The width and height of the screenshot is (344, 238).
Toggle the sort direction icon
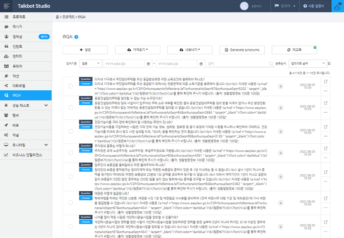[329, 63]
